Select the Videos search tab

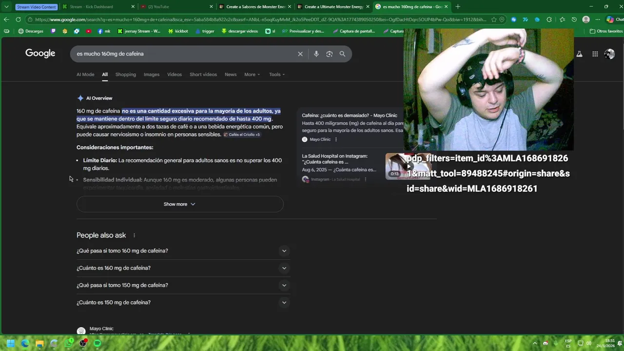click(175, 75)
